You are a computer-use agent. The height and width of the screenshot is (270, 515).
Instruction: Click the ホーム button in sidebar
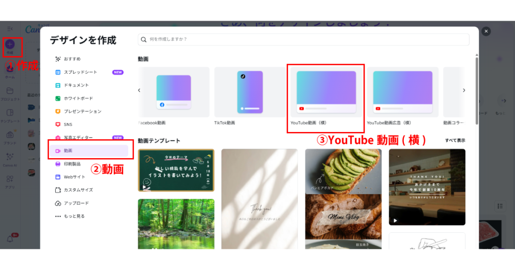pyautogui.click(x=10, y=72)
